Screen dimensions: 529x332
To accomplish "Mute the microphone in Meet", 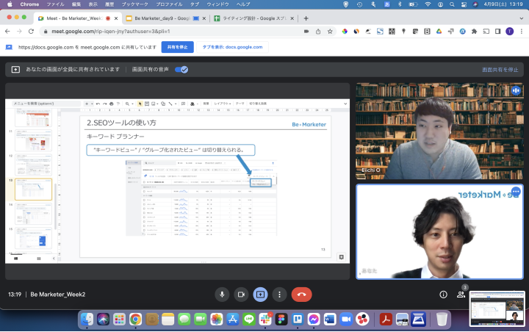I will tap(221, 294).
